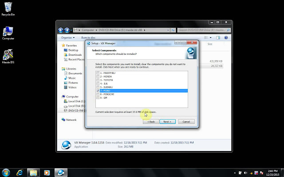The height and width of the screenshot is (177, 284).
Task: Change view using the view icon
Action: 206,38
